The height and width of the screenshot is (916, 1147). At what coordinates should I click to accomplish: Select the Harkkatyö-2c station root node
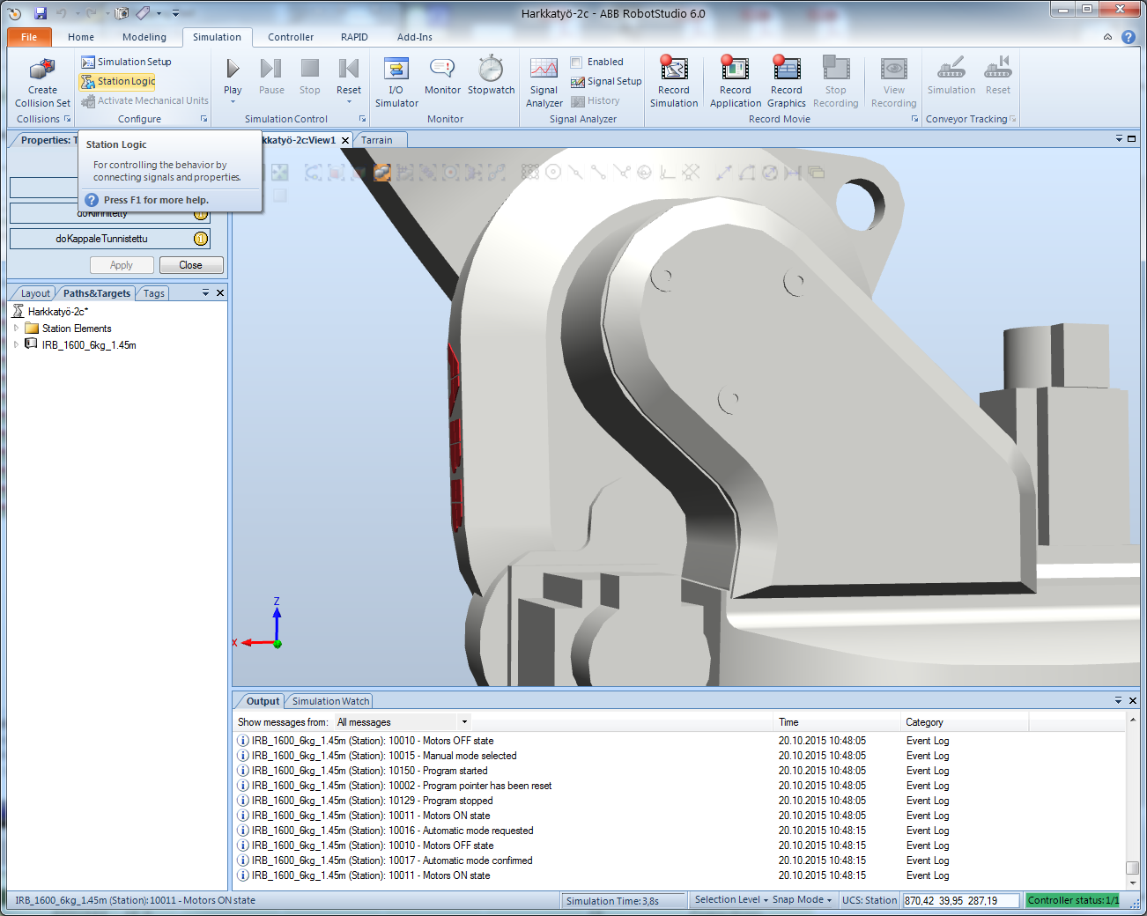click(x=50, y=311)
